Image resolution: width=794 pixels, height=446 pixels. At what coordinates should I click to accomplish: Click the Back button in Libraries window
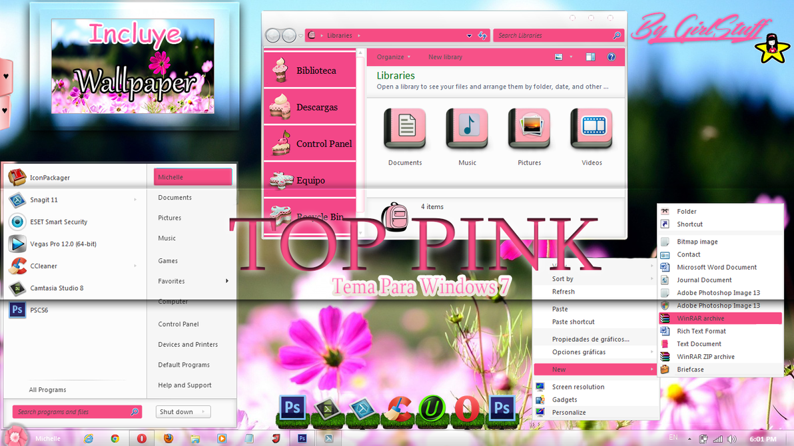click(x=273, y=35)
